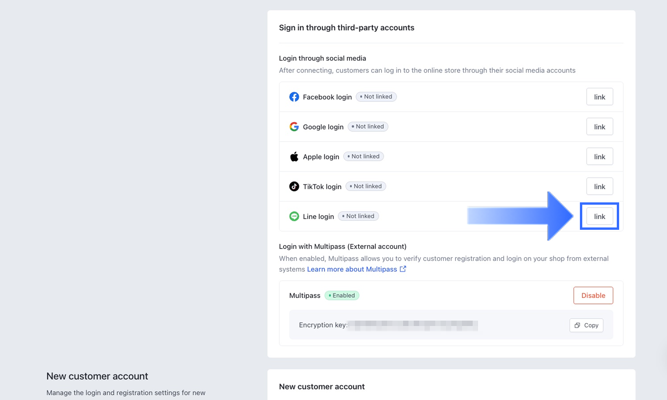Click the Facebook logo icon

[294, 97]
